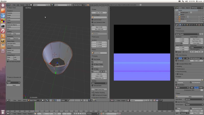Click the outliner editor type icon
The width and height of the screenshot is (204, 115).
(x=177, y=8)
